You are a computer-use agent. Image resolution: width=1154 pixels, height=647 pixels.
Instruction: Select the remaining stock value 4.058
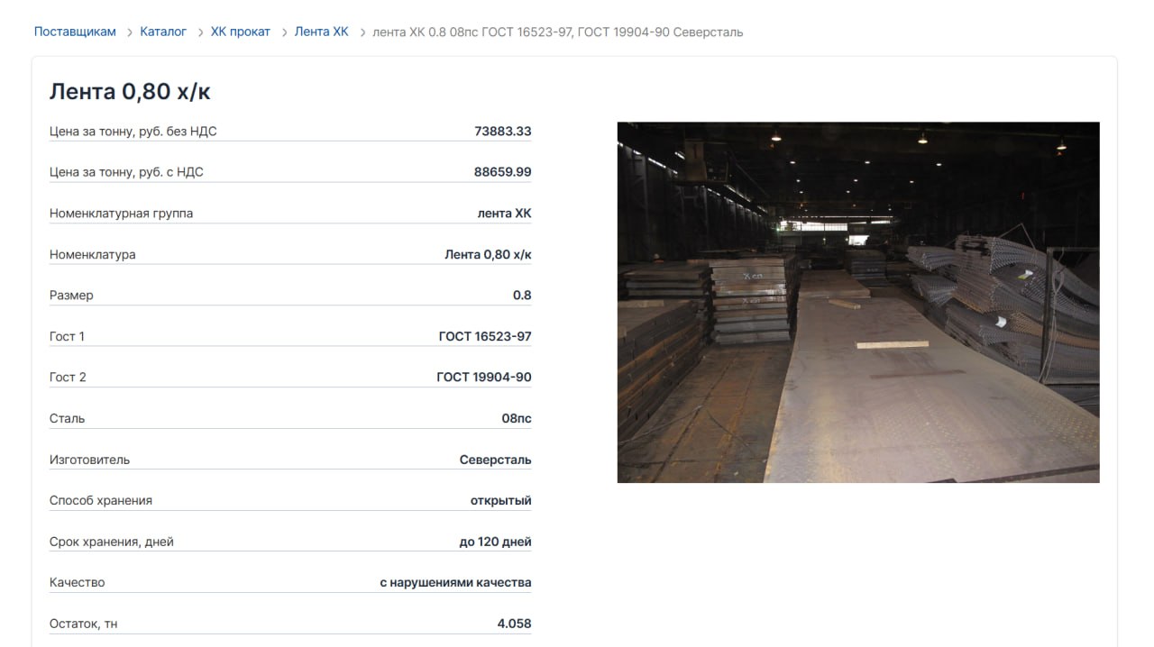[x=515, y=624]
